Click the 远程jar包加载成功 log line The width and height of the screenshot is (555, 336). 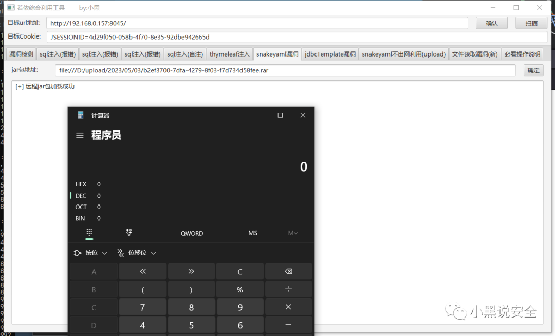point(45,86)
